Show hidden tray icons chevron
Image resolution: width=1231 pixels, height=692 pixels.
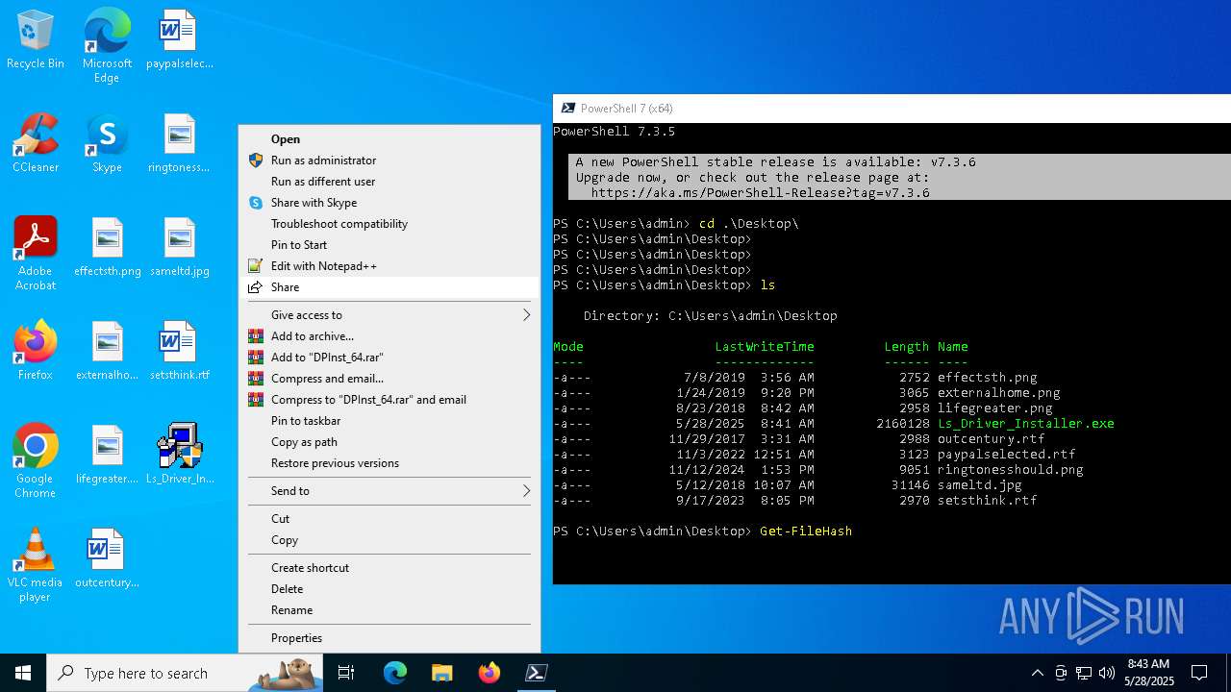coord(1037,673)
